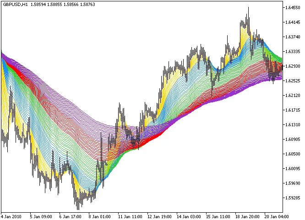305x220 pixels.
Task: Select the 1.62930 price level label
Action: click(292, 66)
